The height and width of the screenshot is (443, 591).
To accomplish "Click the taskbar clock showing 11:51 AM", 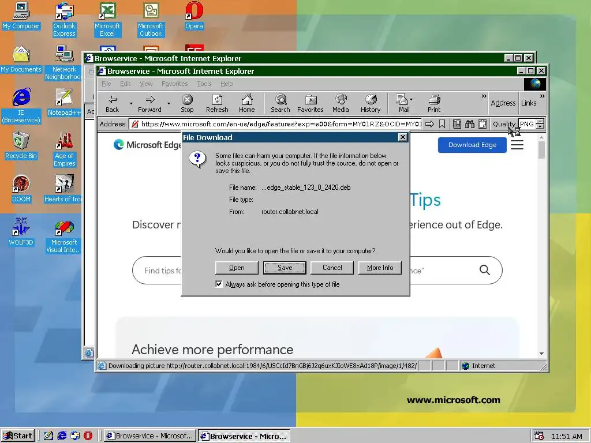I will [x=567, y=436].
